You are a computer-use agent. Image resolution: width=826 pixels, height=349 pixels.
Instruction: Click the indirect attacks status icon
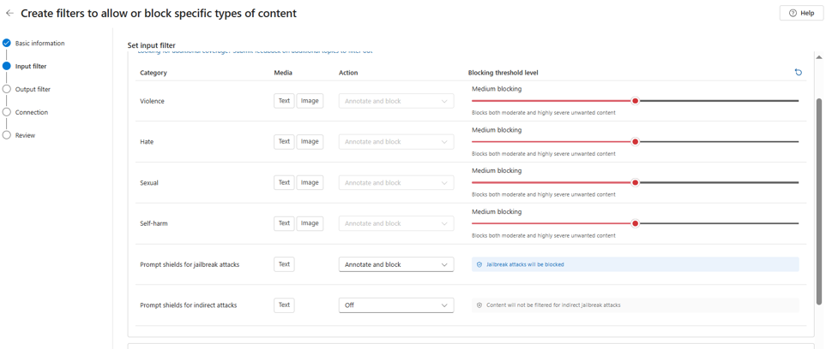coord(479,305)
